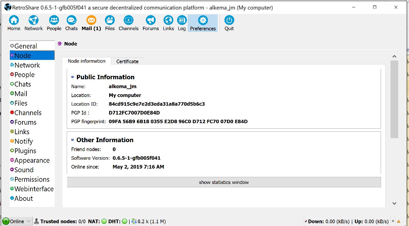Screen dimensions: 409x226
Task: Click the Online since value May 2, 2019
Action: click(x=138, y=167)
